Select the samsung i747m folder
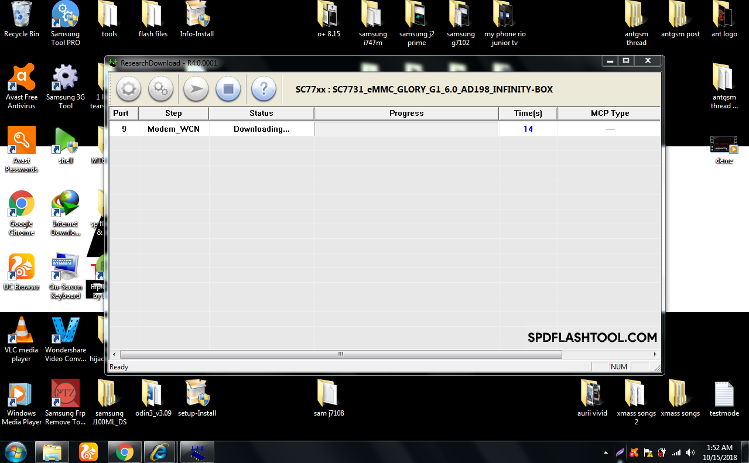The image size is (749, 463). pos(373,24)
